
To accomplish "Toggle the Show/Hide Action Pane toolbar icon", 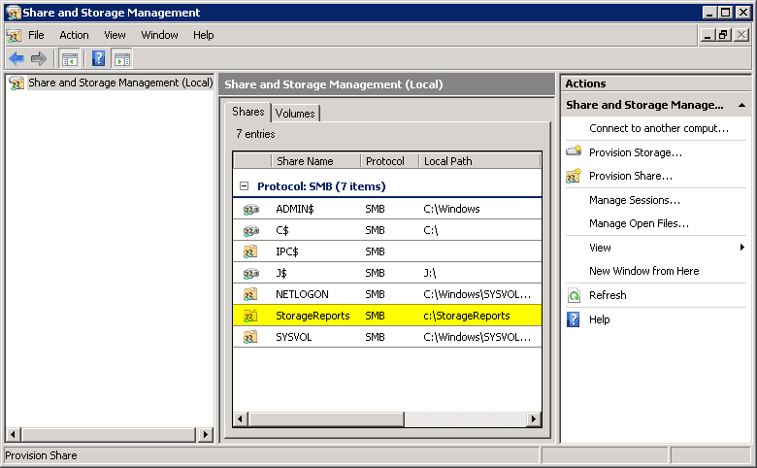I will pyautogui.click(x=122, y=59).
